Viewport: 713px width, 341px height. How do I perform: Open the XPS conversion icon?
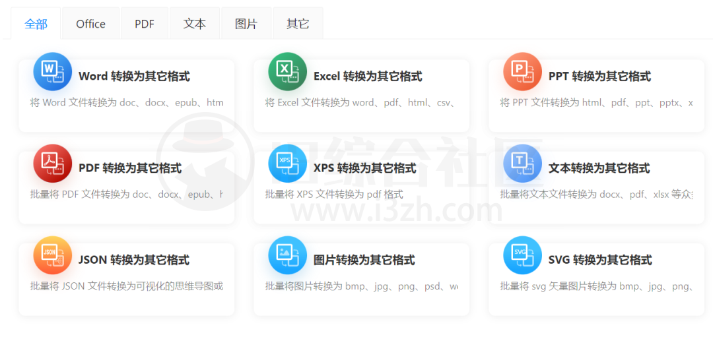[x=287, y=164]
